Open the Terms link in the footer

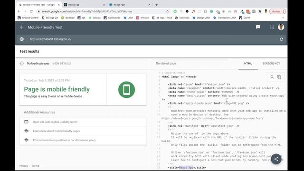pyautogui.click(x=35, y=166)
